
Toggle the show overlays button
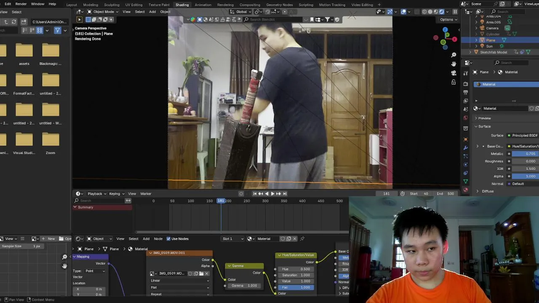point(404,11)
